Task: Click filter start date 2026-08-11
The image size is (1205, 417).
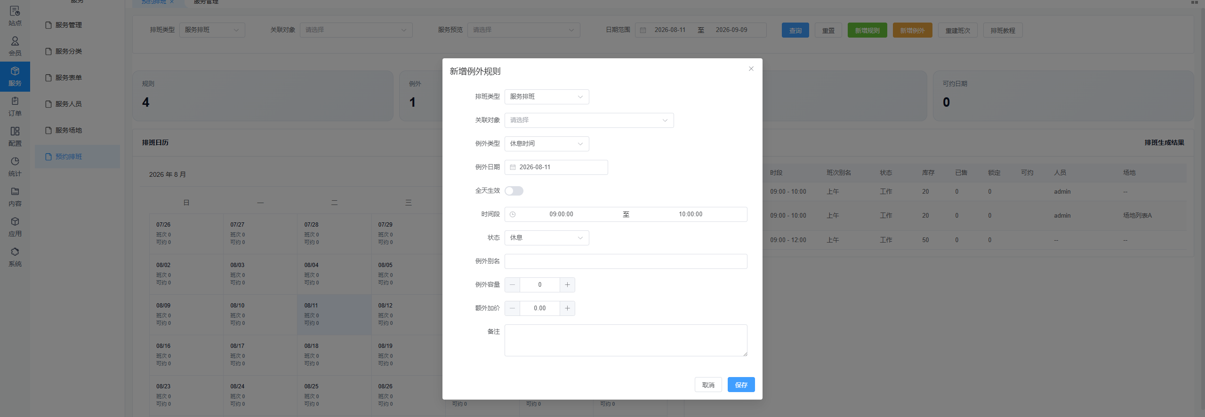Action: (x=670, y=30)
